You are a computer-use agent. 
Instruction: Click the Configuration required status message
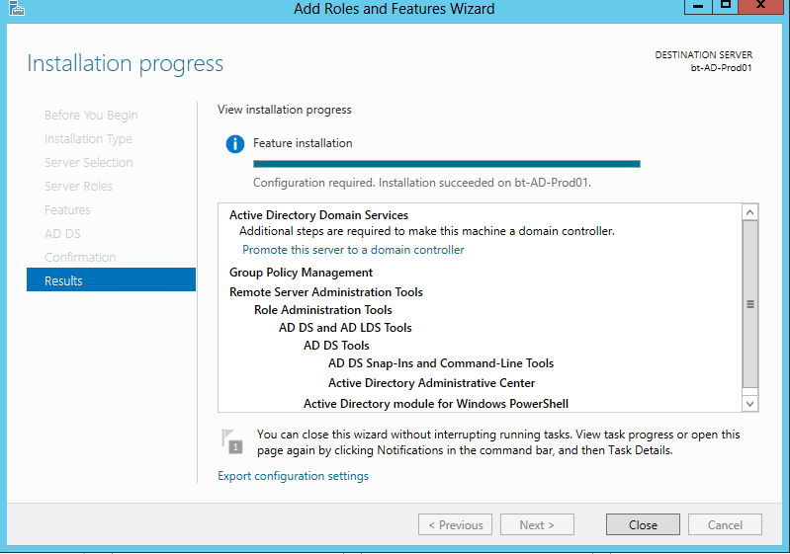[422, 183]
